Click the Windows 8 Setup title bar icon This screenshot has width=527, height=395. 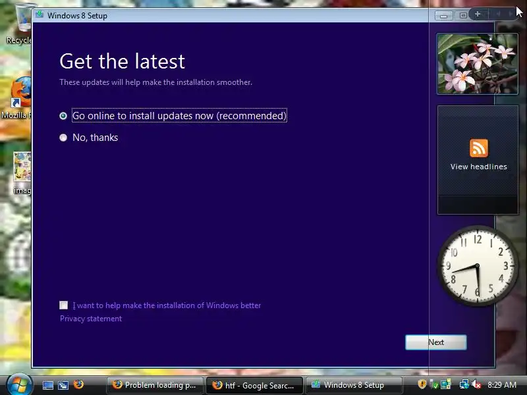point(40,14)
